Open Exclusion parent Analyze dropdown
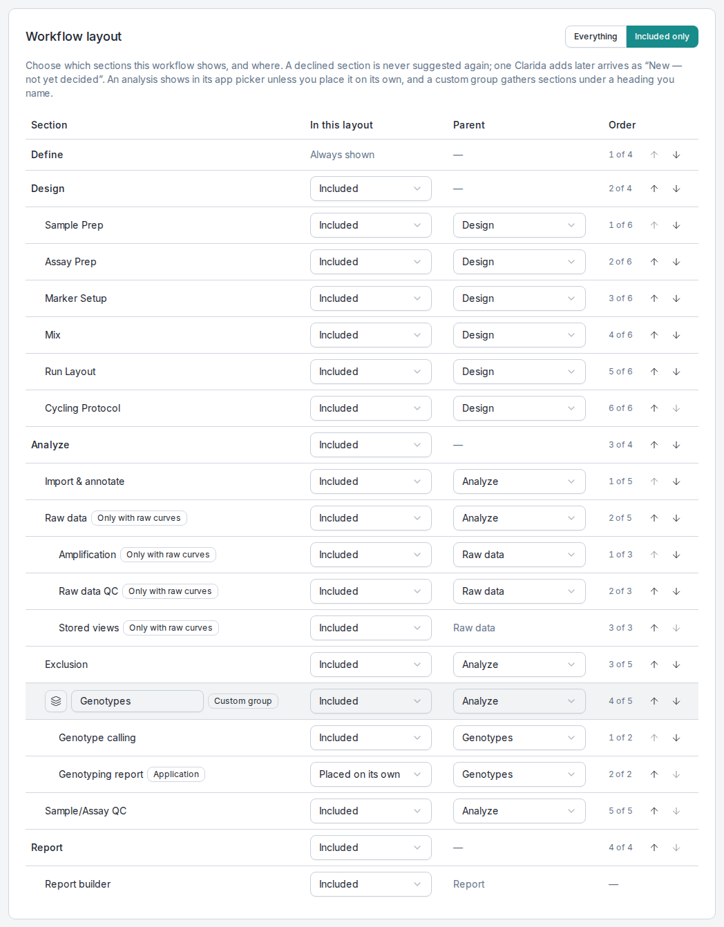The height and width of the screenshot is (927, 724). (x=520, y=665)
